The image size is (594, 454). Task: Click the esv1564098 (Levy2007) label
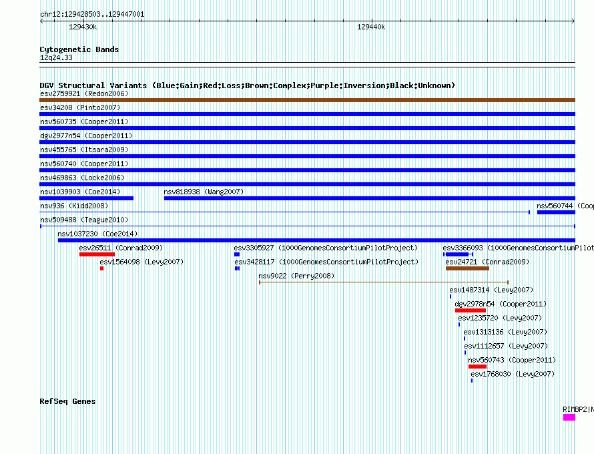(141, 262)
